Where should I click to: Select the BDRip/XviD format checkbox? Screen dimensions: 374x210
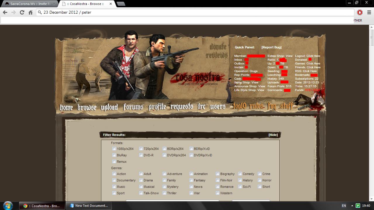pyautogui.click(x=191, y=149)
